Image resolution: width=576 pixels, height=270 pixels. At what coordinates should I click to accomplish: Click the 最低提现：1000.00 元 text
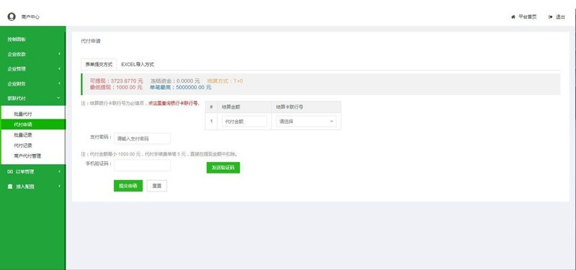[116, 87]
